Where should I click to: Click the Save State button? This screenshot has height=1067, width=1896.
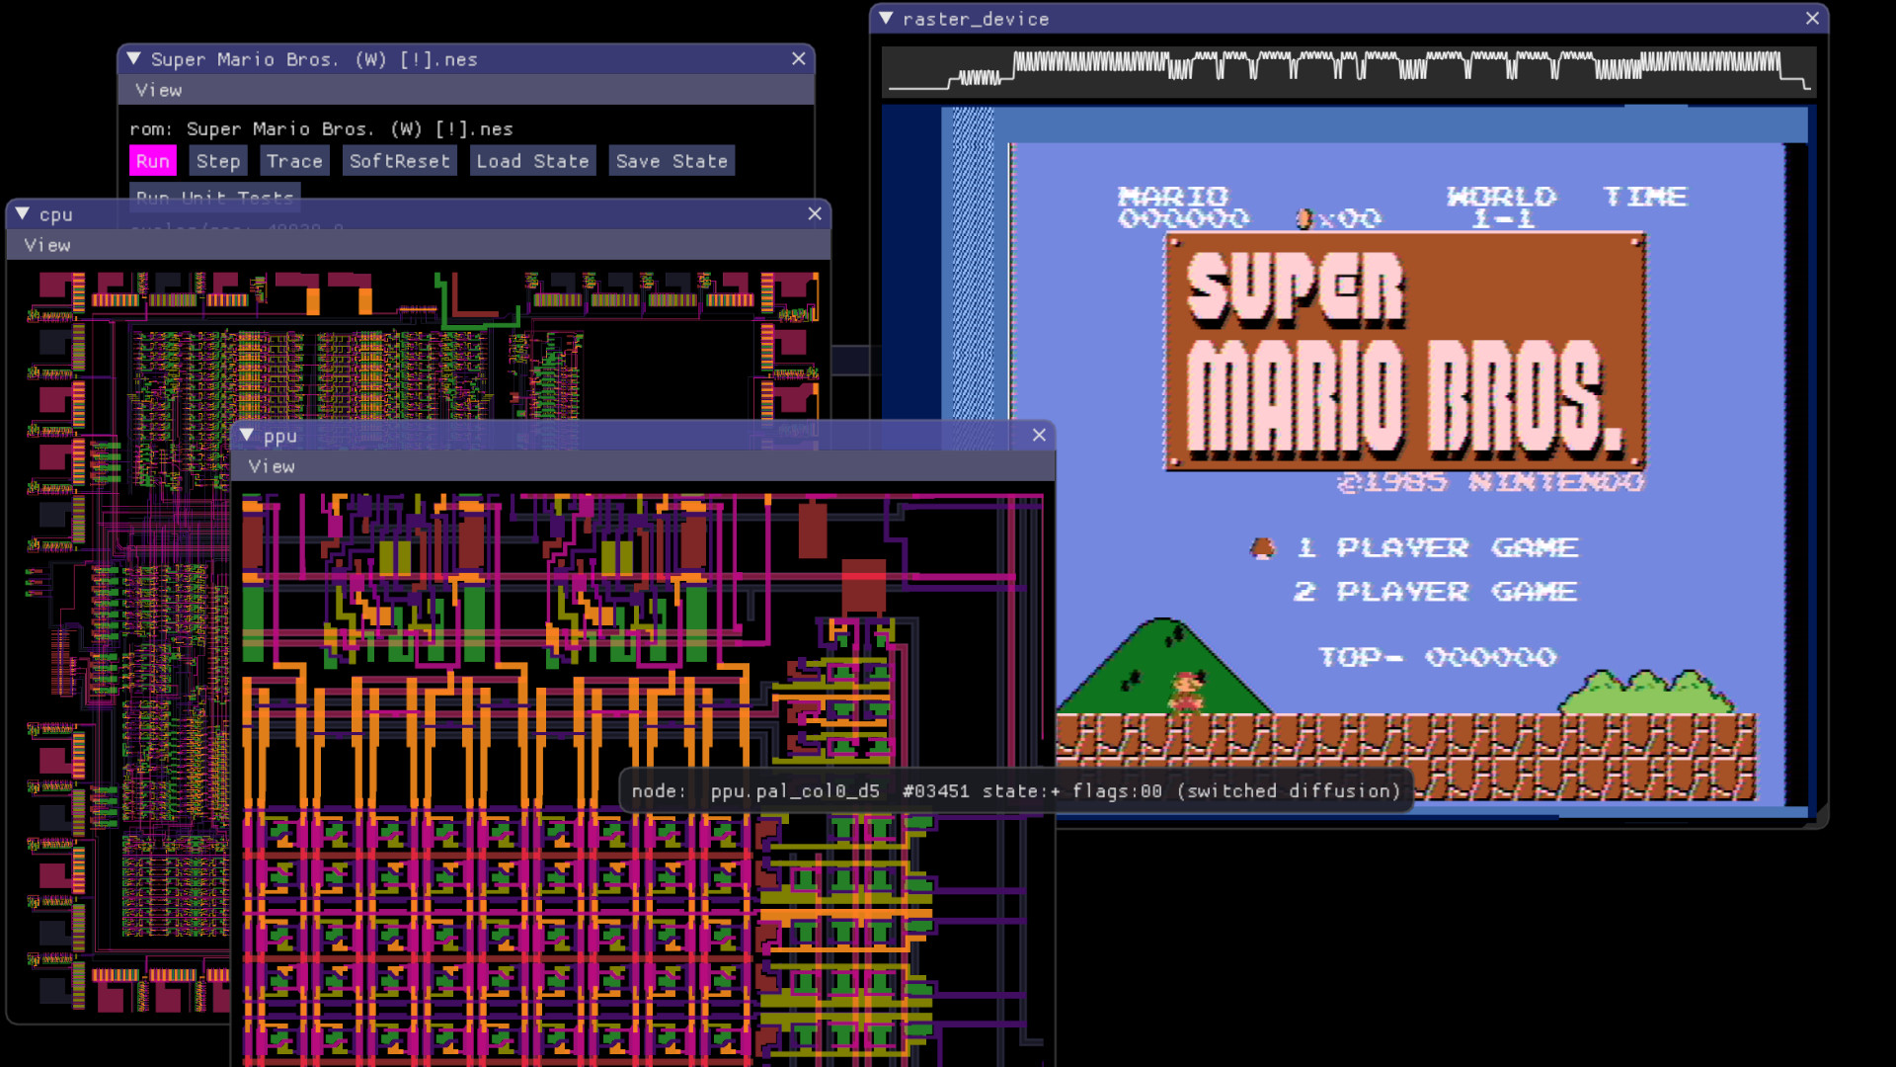(x=672, y=161)
